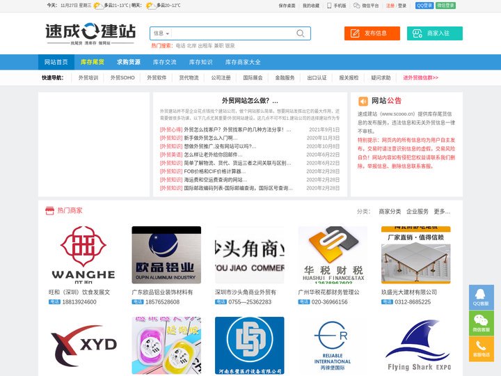
Task: Click the 速成建站 site logo
Action: tap(90, 33)
